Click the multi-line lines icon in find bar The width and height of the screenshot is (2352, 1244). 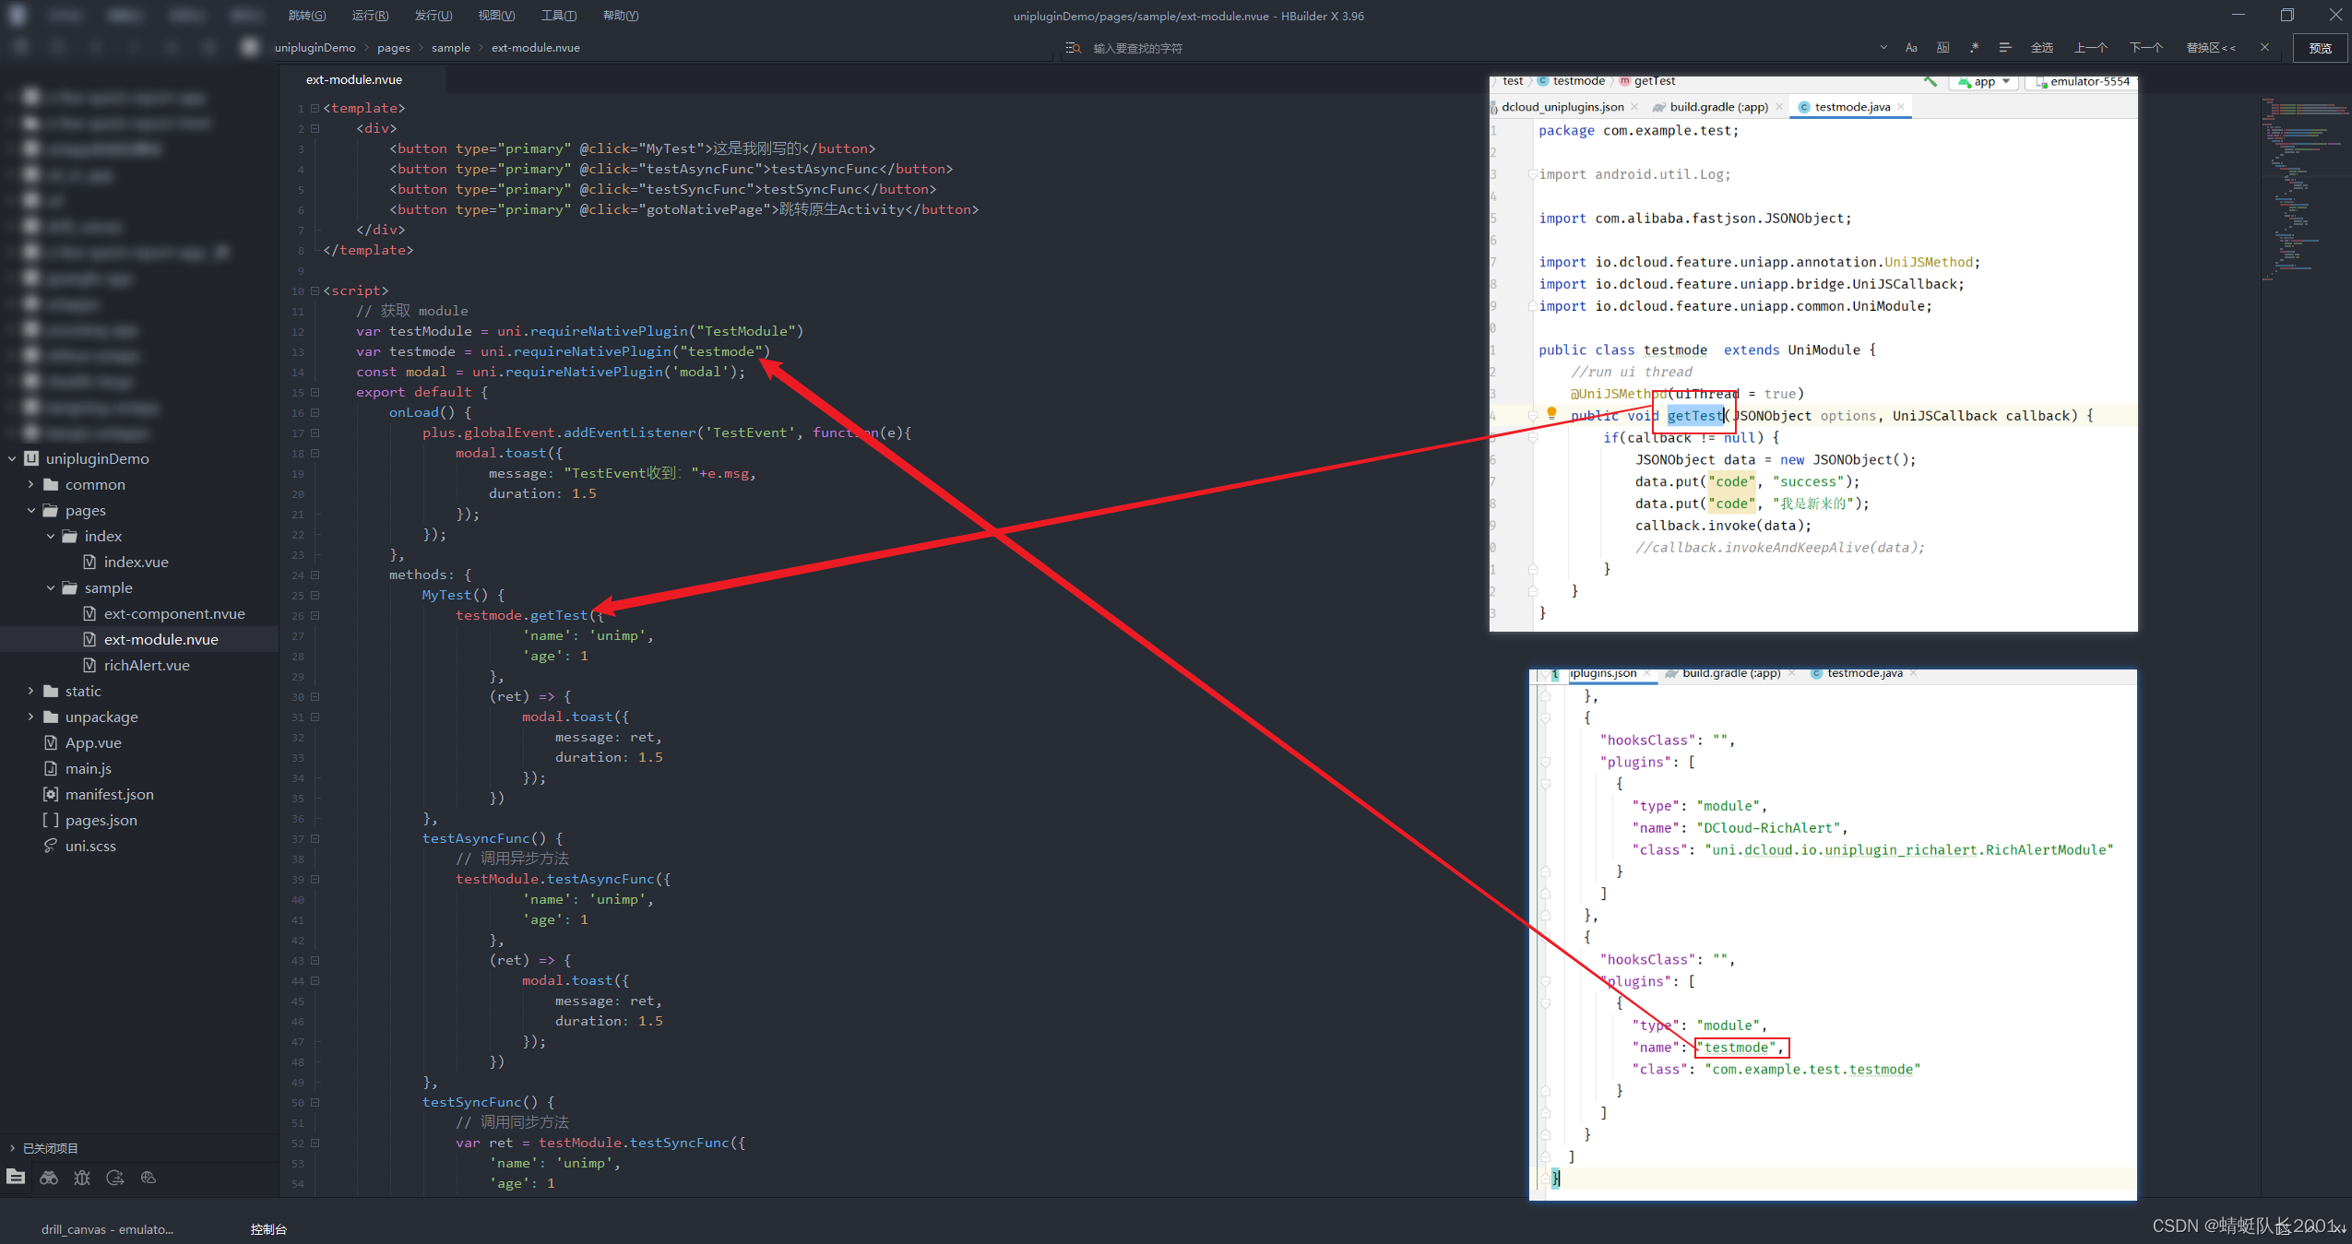coord(2004,48)
